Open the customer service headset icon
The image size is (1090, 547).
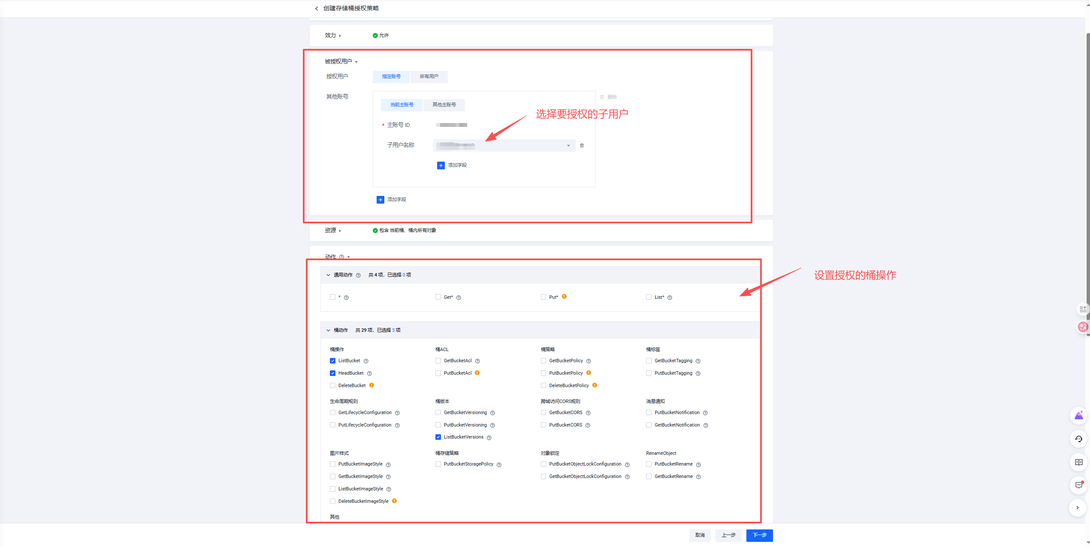(1078, 439)
